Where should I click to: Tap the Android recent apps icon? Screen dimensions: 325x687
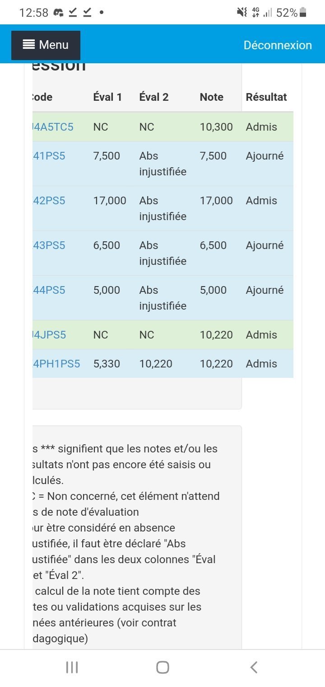click(72, 667)
